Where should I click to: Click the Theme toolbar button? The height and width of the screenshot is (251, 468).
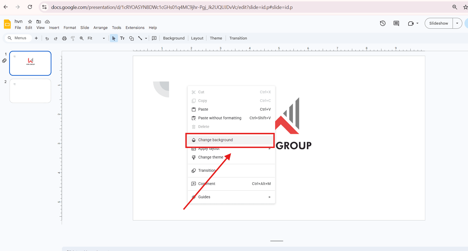(216, 38)
